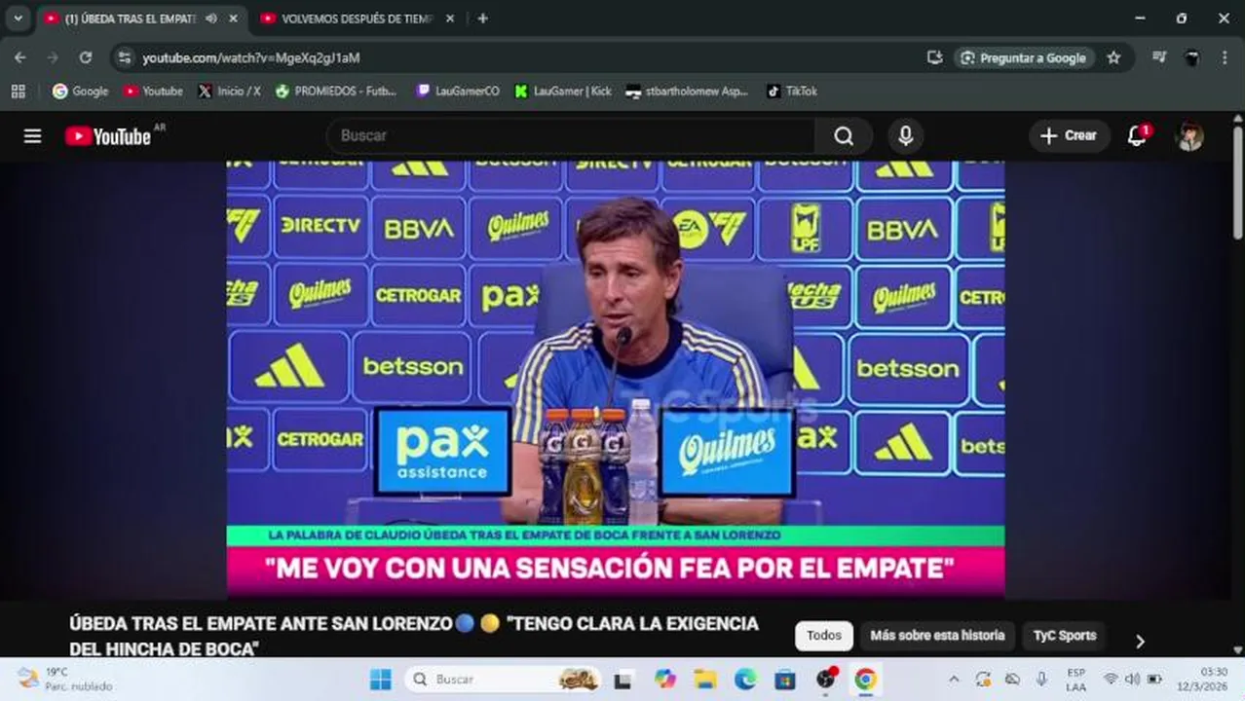The height and width of the screenshot is (701, 1245).
Task: Open Wi-Fi network tray icon
Action: [x=1111, y=680]
